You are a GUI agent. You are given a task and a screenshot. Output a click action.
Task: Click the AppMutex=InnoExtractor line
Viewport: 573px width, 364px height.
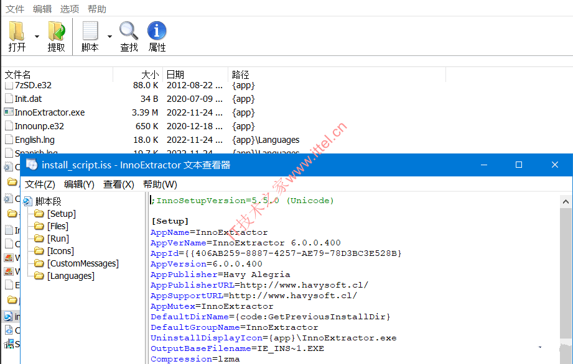[212, 306]
